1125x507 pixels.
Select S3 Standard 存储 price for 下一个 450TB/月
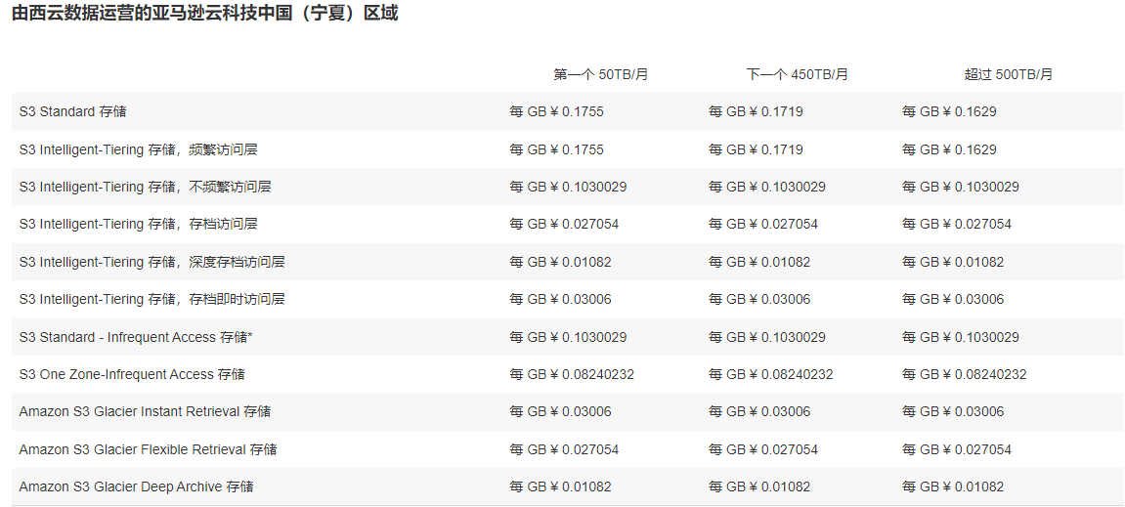click(756, 112)
